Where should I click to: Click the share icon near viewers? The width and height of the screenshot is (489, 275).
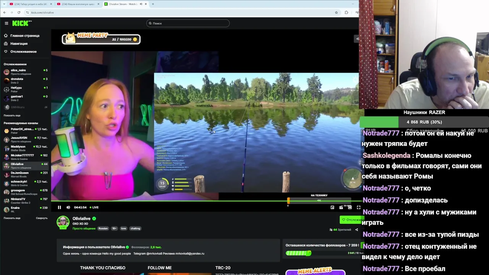pos(356,230)
